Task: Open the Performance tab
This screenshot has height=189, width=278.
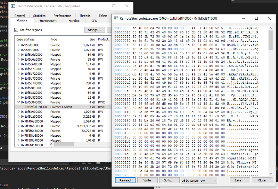Action: click(62, 16)
